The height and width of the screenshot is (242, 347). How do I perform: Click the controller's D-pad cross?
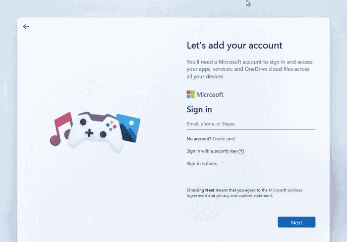pos(89,132)
